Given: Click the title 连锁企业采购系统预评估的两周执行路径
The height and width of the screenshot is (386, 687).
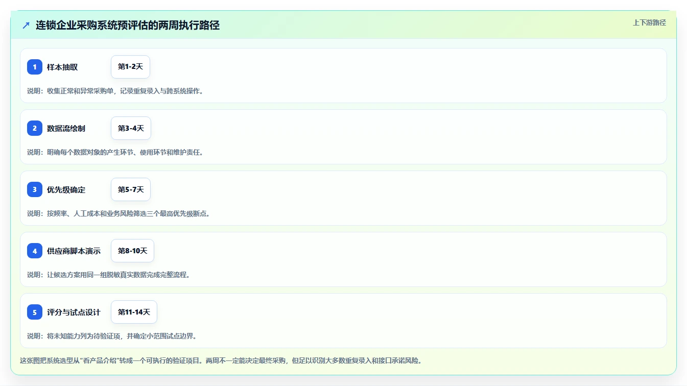Looking at the screenshot, I should point(128,25).
